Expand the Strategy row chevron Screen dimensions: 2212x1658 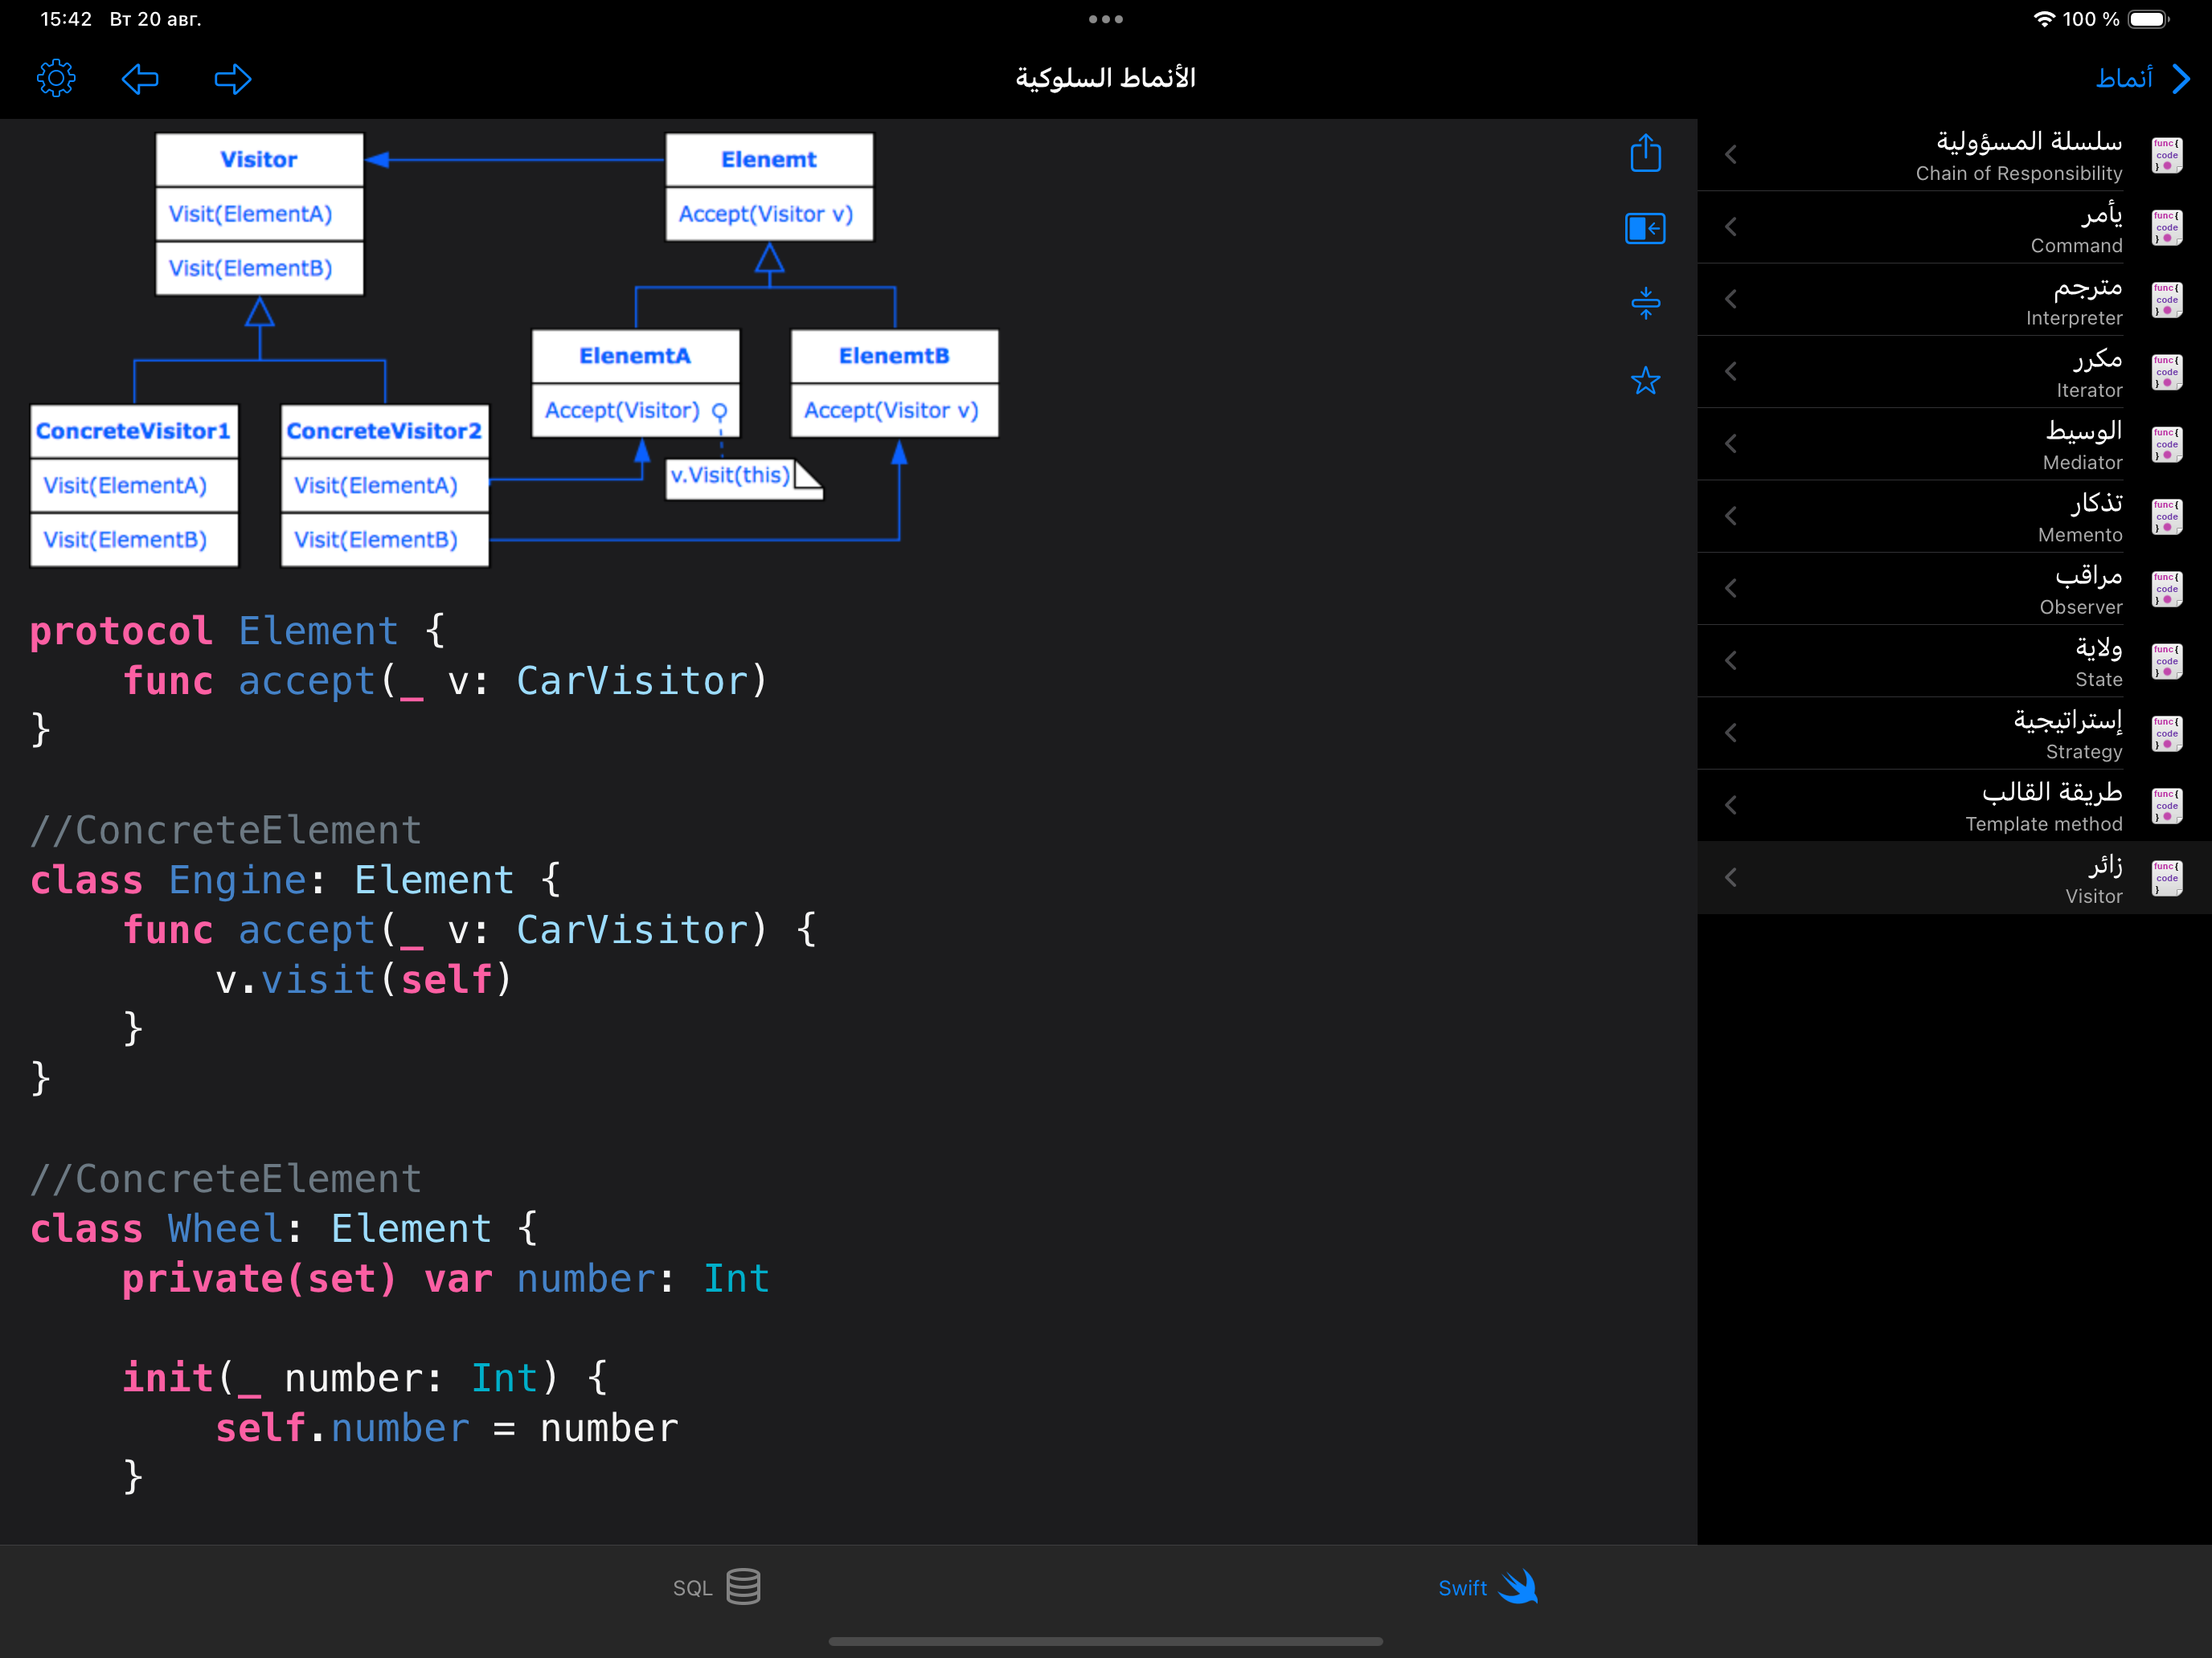coord(1731,733)
